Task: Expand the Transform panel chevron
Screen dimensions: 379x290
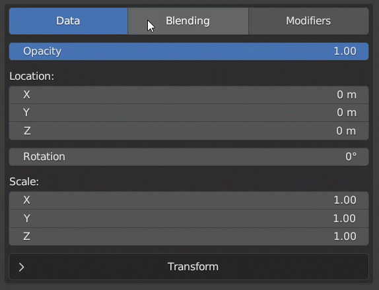Action: click(22, 267)
